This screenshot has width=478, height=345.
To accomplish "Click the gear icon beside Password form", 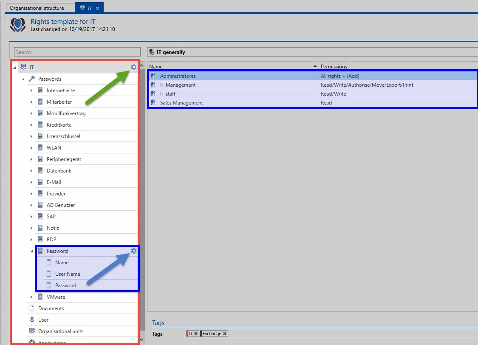I will tap(134, 251).
